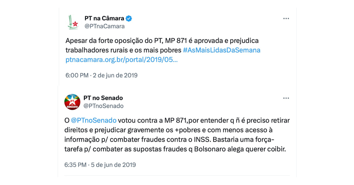Image resolution: width=354 pixels, height=185 pixels.
Task: Open the @PTnoSenado handle under display name
Action: pyautogui.click(x=104, y=106)
